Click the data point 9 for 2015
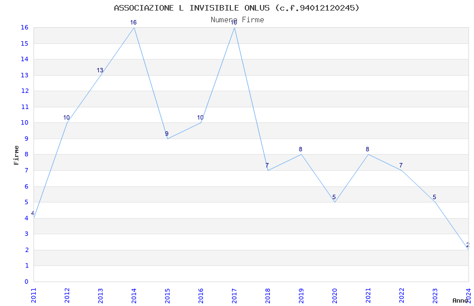The height and width of the screenshot is (306, 474). (167, 134)
